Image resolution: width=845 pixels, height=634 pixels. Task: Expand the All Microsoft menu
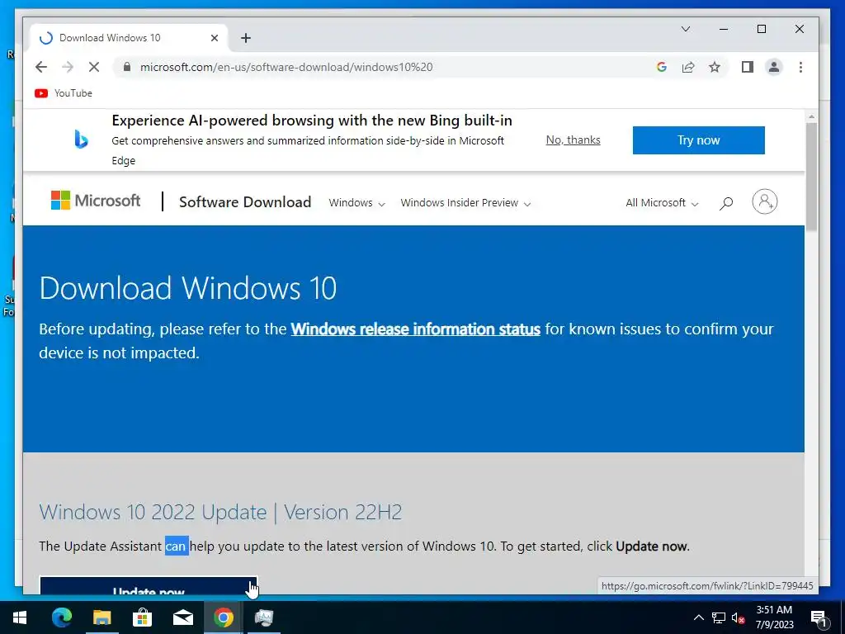click(662, 203)
